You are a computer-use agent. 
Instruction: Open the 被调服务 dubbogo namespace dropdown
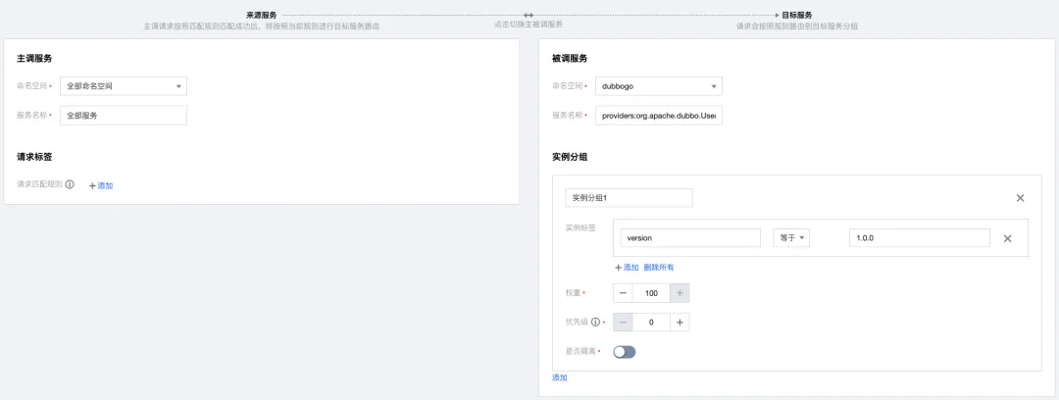click(x=659, y=86)
